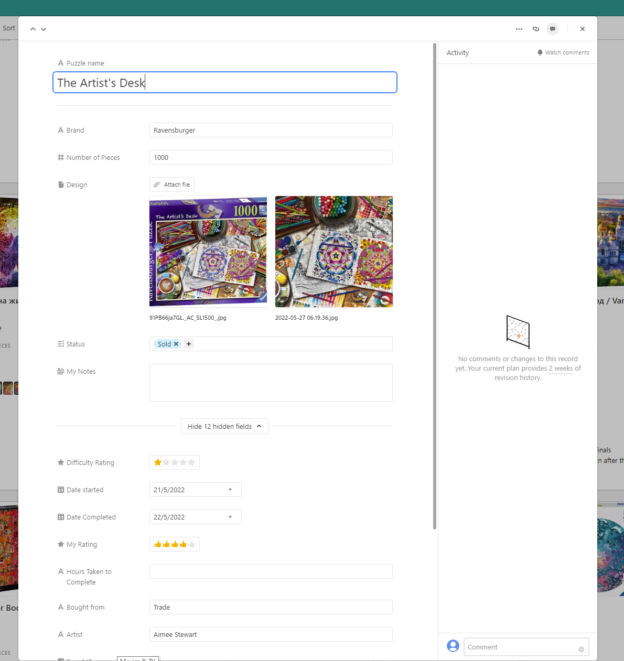Click Artist field showing Aimee Stewart
The width and height of the screenshot is (624, 661).
point(271,634)
